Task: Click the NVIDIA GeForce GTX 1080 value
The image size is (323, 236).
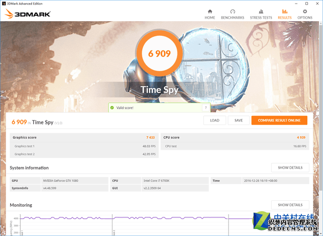Action: (x=61, y=181)
